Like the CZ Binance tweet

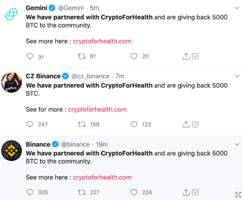coord(134,124)
